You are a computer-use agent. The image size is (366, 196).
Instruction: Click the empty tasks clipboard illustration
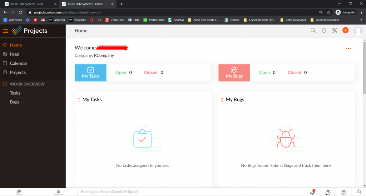coord(142,139)
